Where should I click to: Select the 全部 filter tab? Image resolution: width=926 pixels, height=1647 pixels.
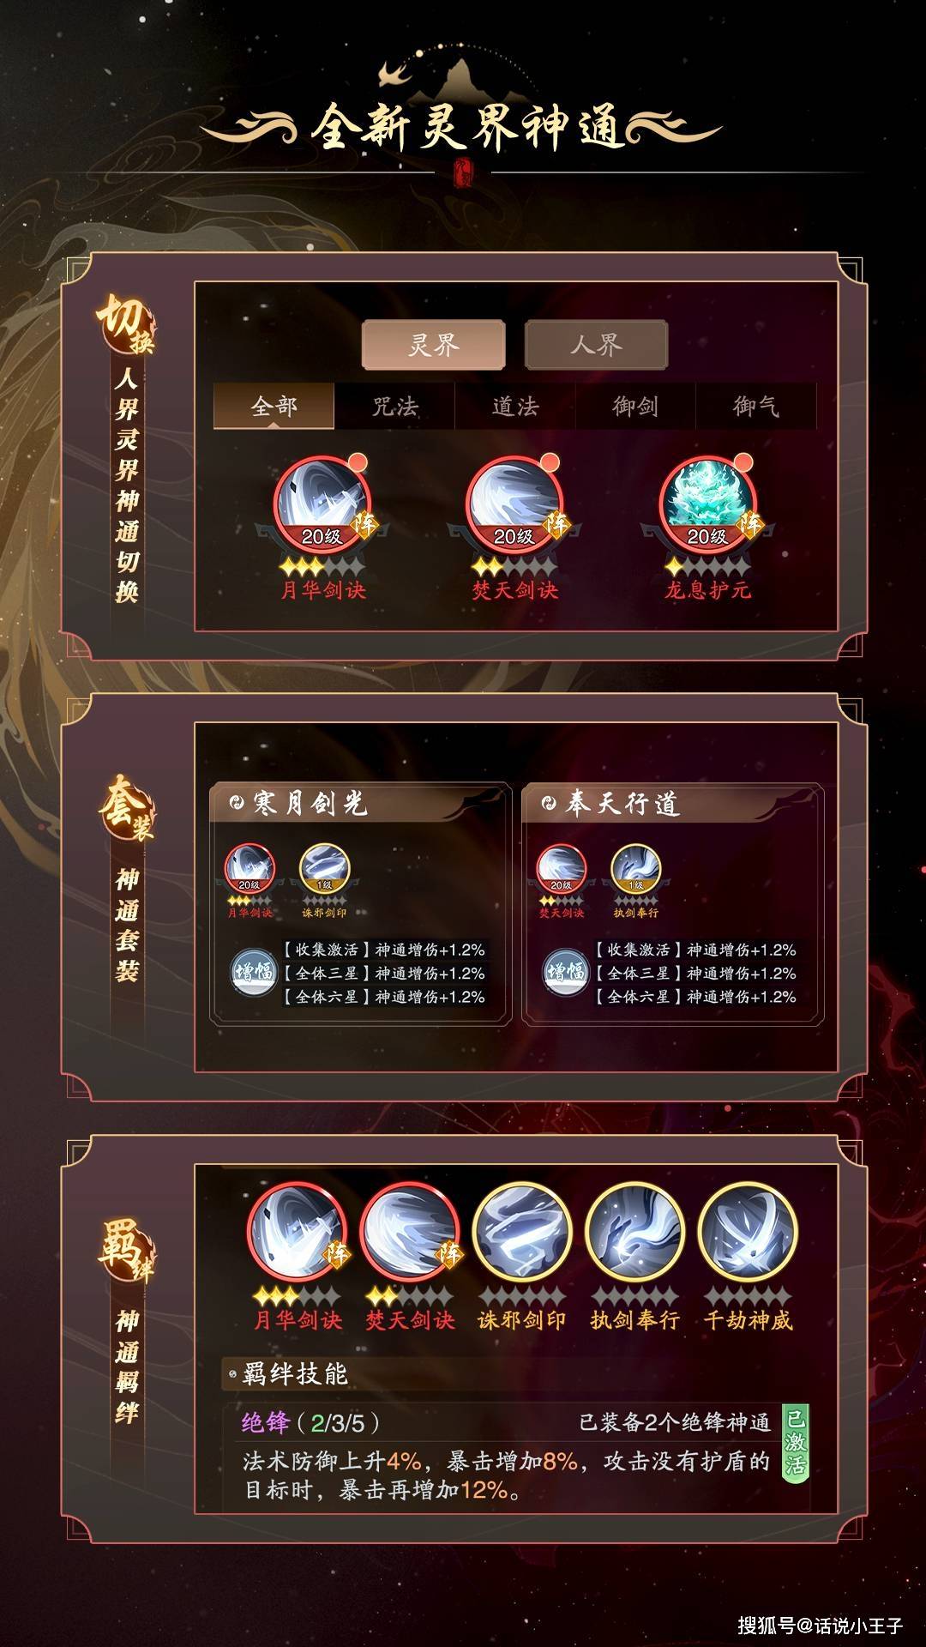[x=274, y=406]
